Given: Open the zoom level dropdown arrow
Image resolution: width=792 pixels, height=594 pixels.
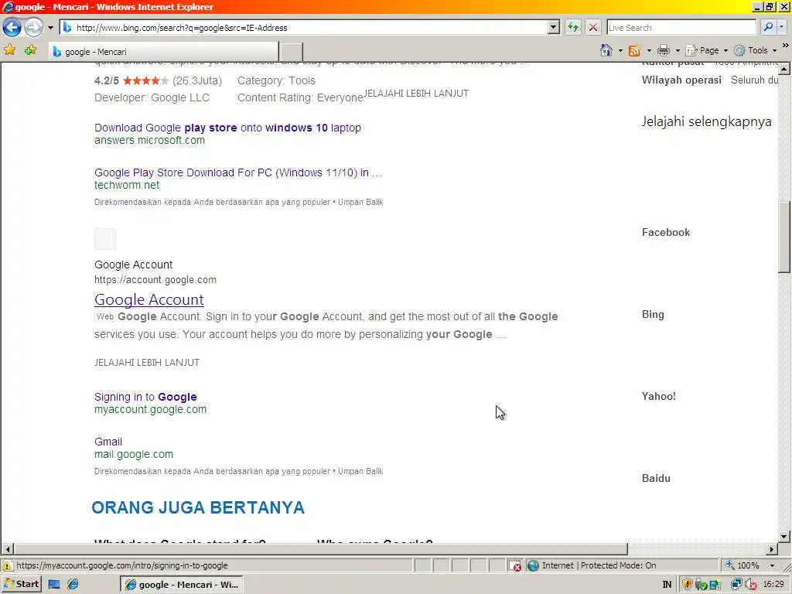Looking at the screenshot, I should click(772, 565).
